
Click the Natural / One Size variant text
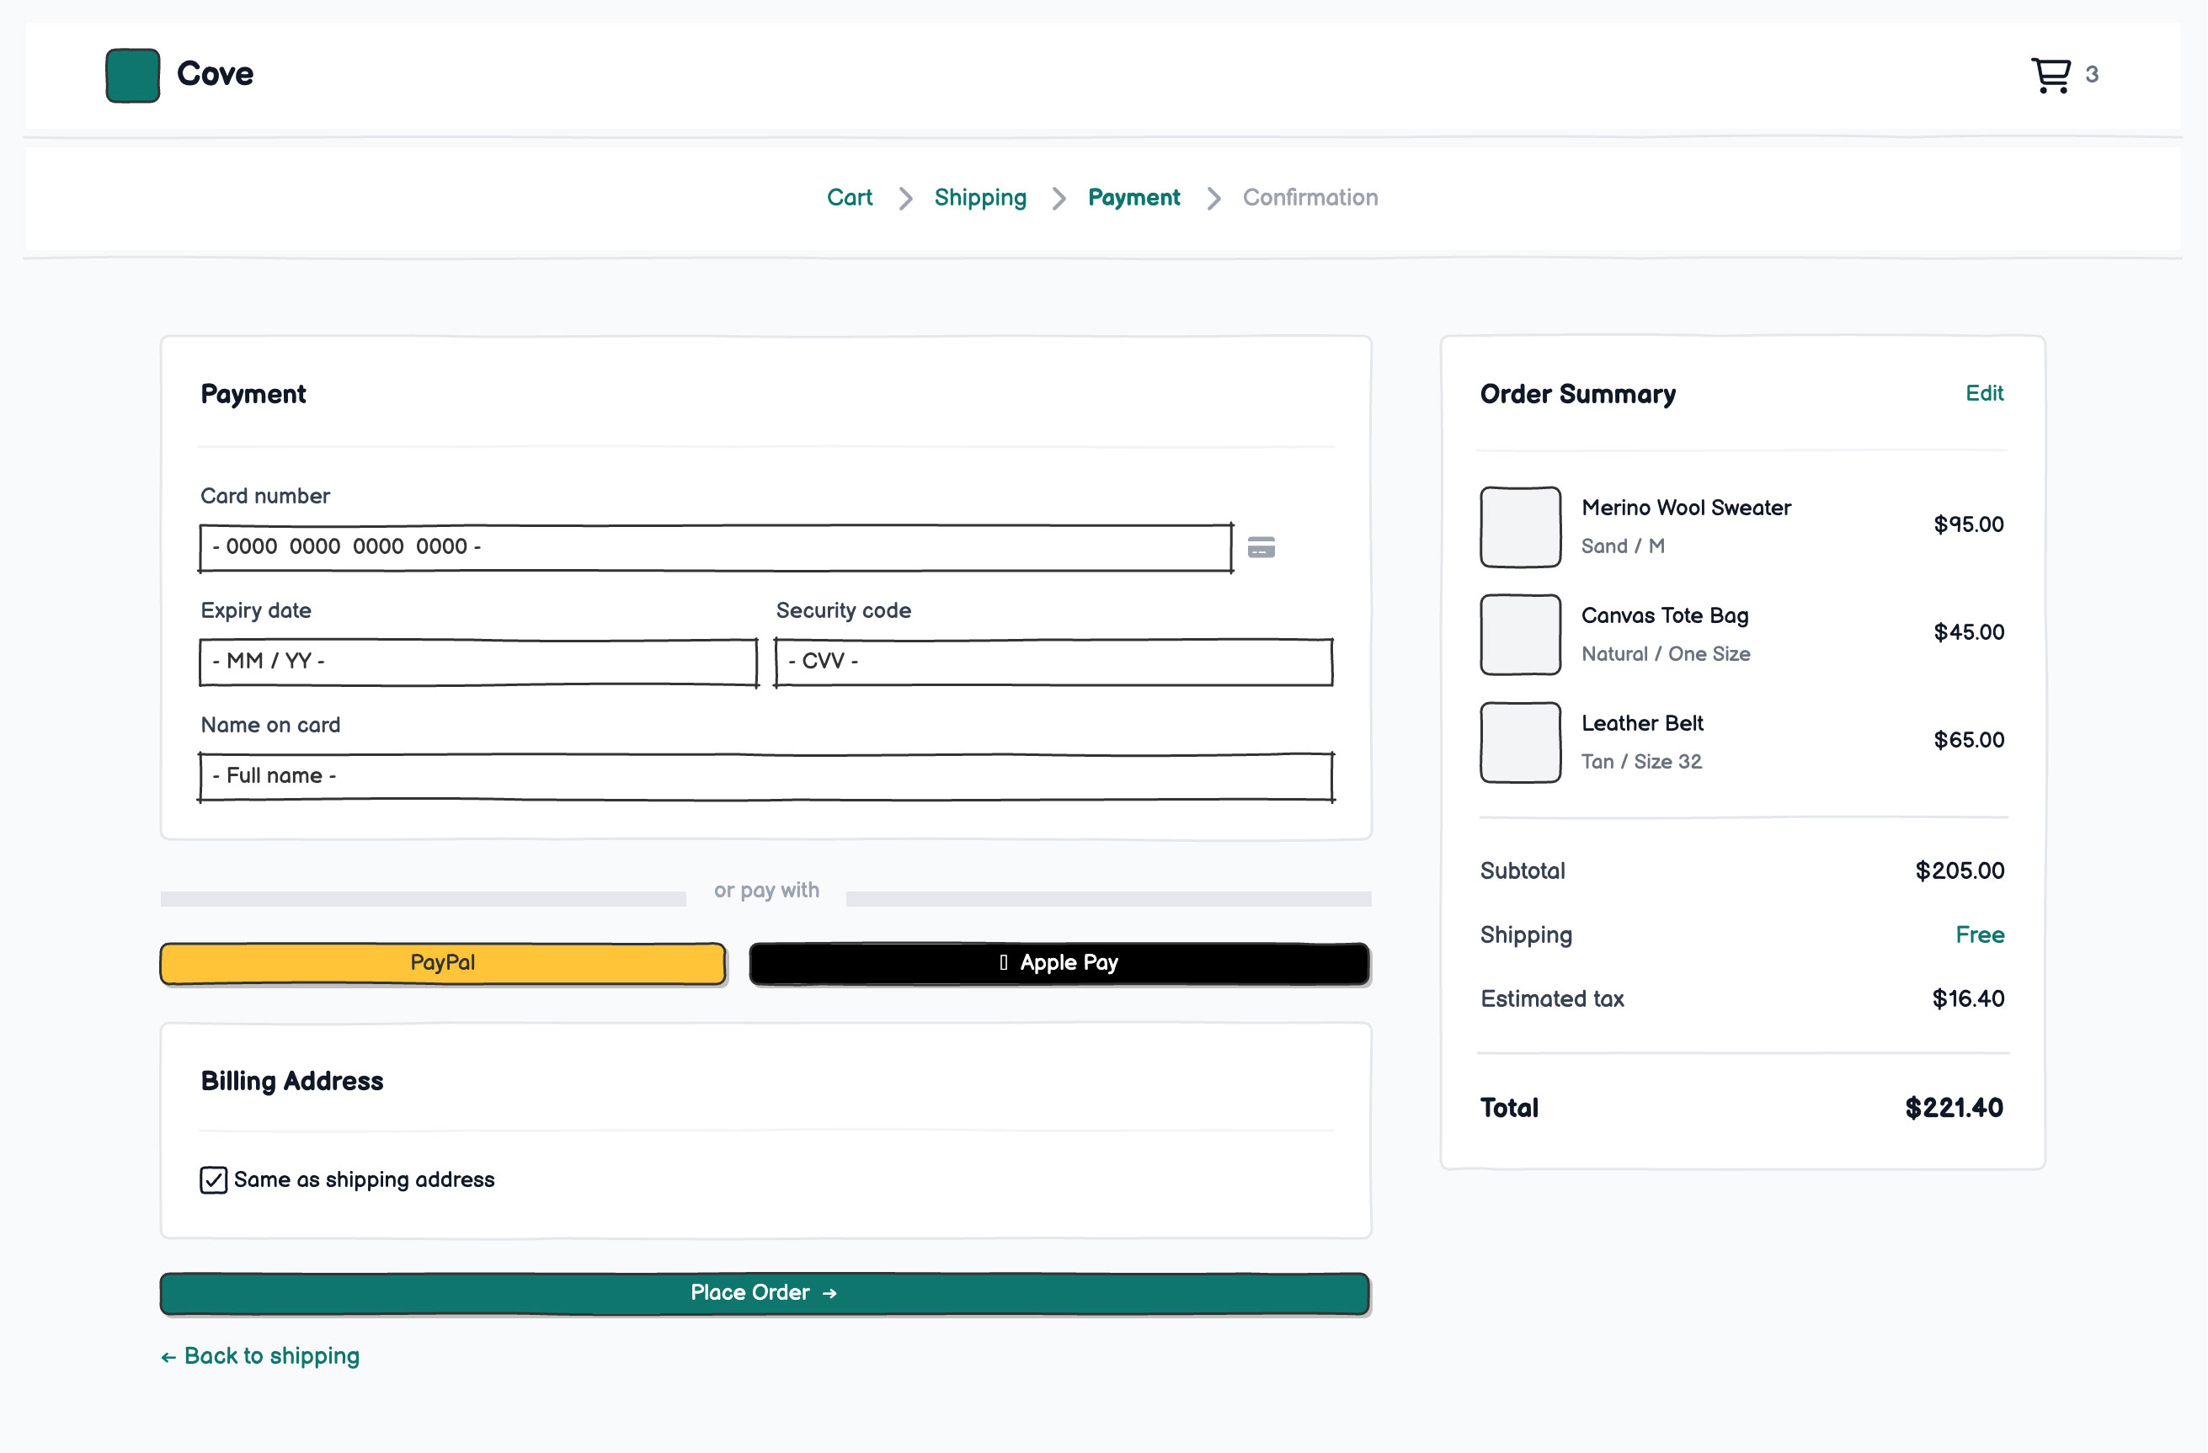pos(1666,654)
